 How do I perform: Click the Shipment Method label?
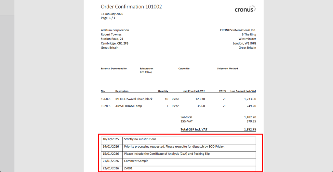[227, 69]
